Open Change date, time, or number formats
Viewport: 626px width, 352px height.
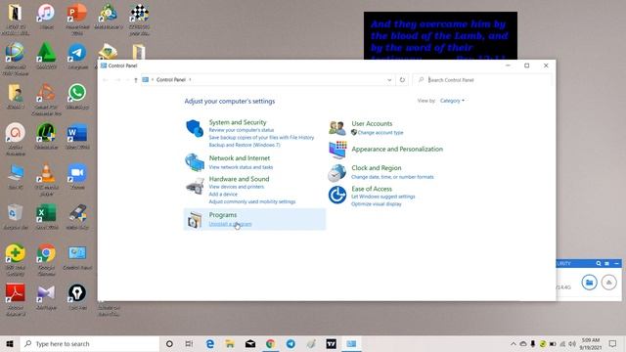tap(392, 177)
